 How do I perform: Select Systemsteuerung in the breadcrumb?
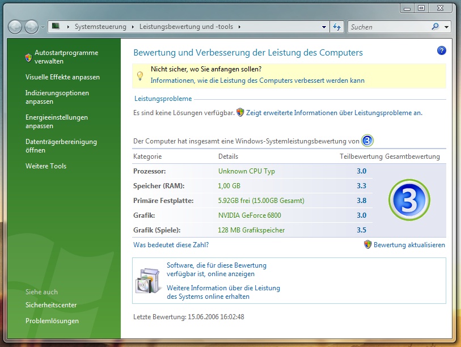(100, 27)
